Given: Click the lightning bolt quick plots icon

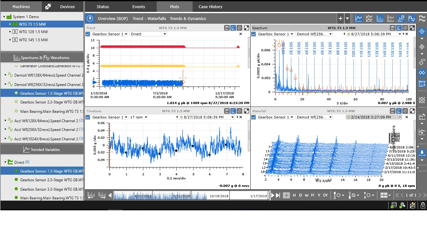Looking at the screenshot, I should (x=90, y=18).
